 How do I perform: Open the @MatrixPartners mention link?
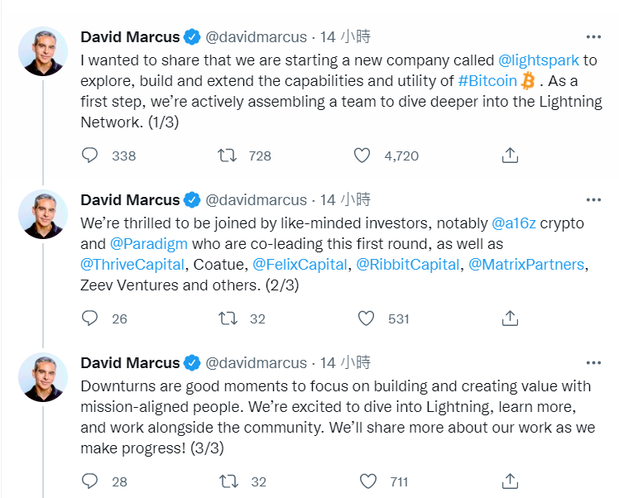[526, 264]
